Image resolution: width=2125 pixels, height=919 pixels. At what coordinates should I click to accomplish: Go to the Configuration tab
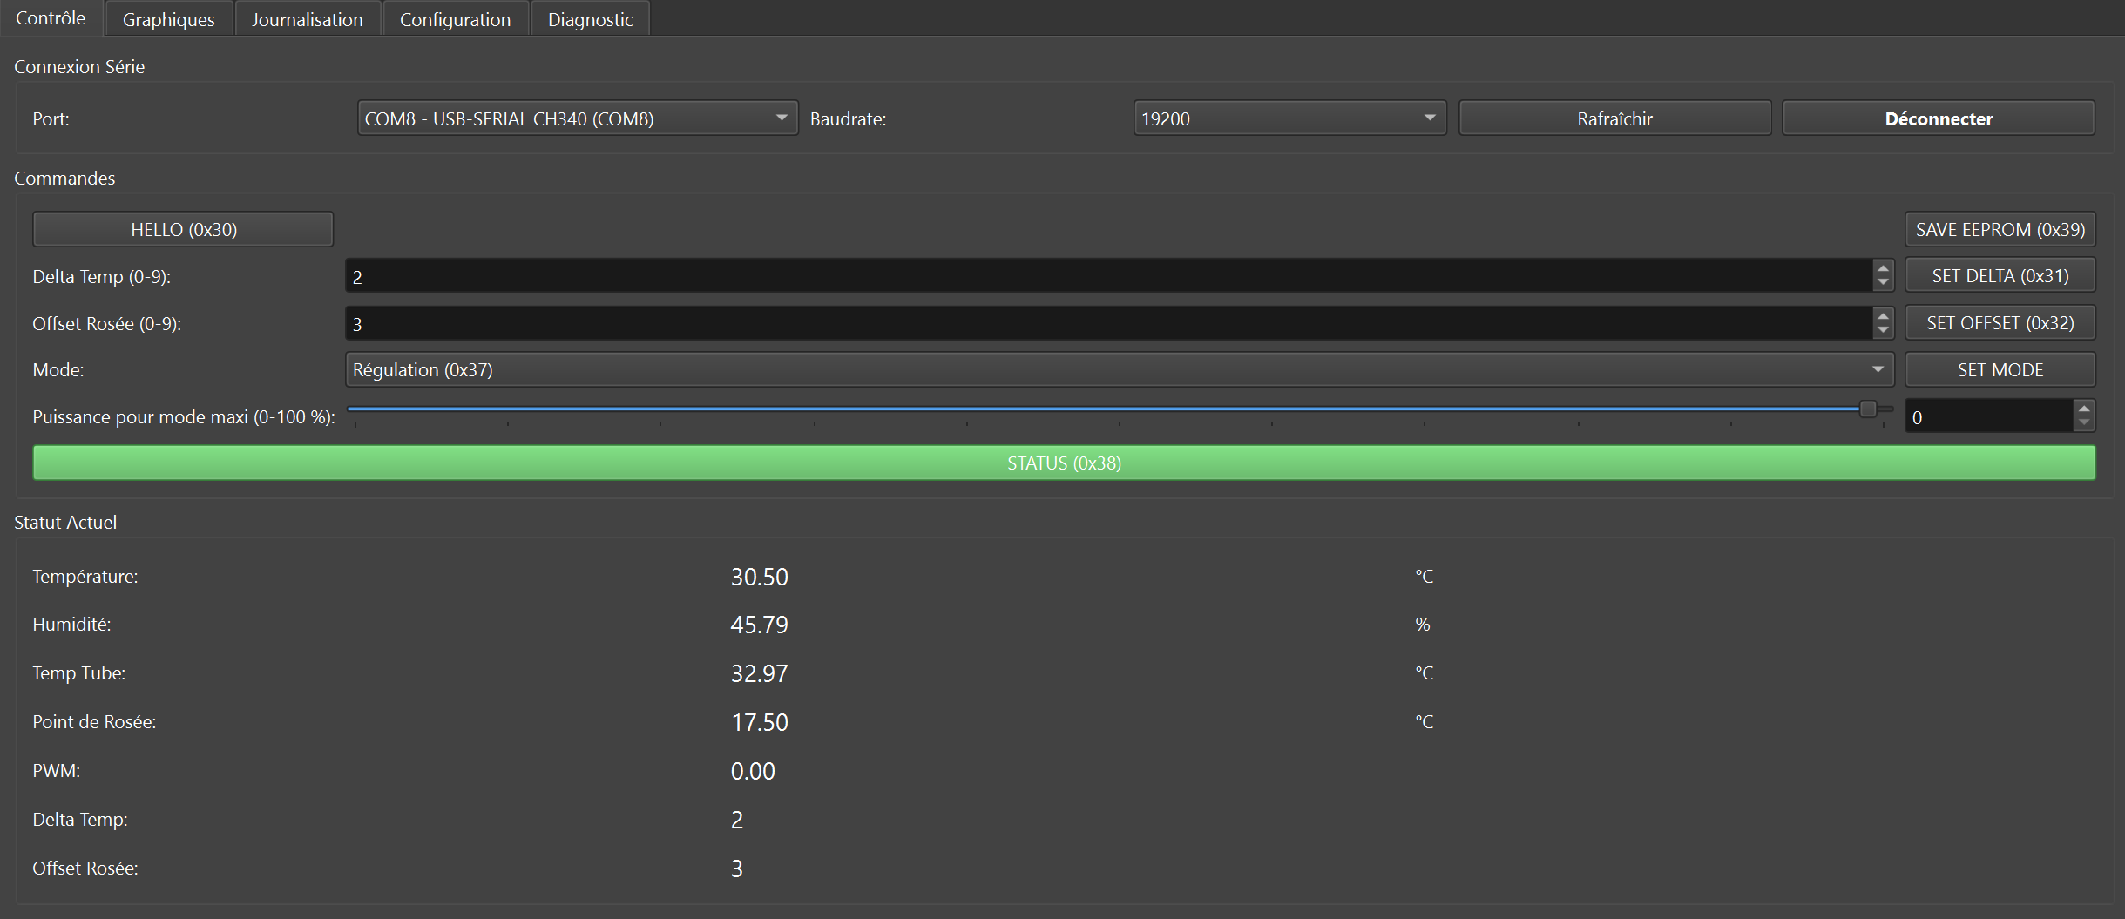[455, 19]
